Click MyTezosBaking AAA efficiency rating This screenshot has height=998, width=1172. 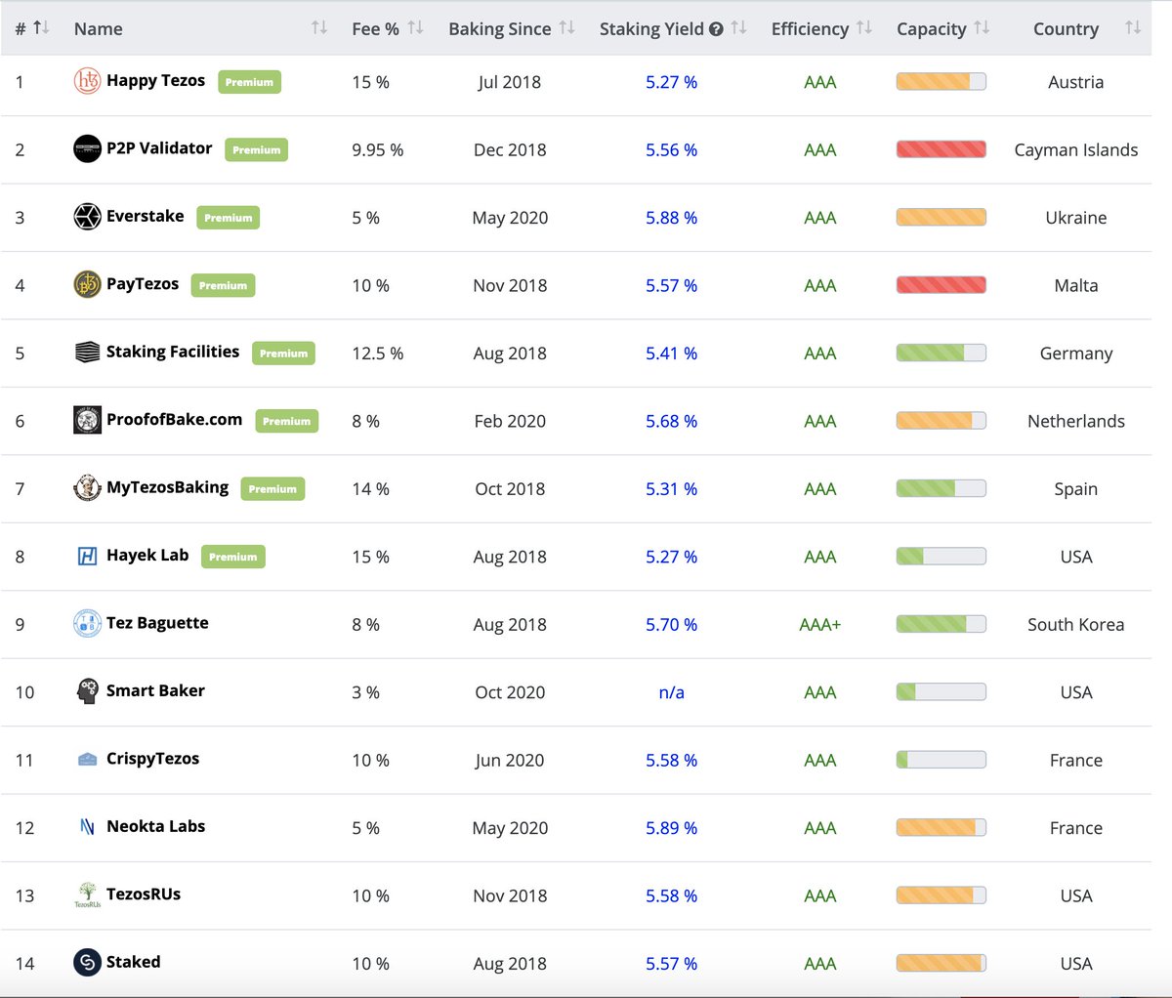coord(819,489)
